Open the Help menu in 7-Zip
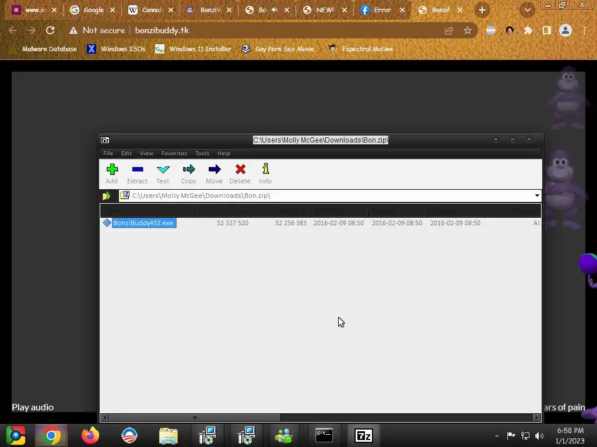597x447 pixels. pos(224,154)
